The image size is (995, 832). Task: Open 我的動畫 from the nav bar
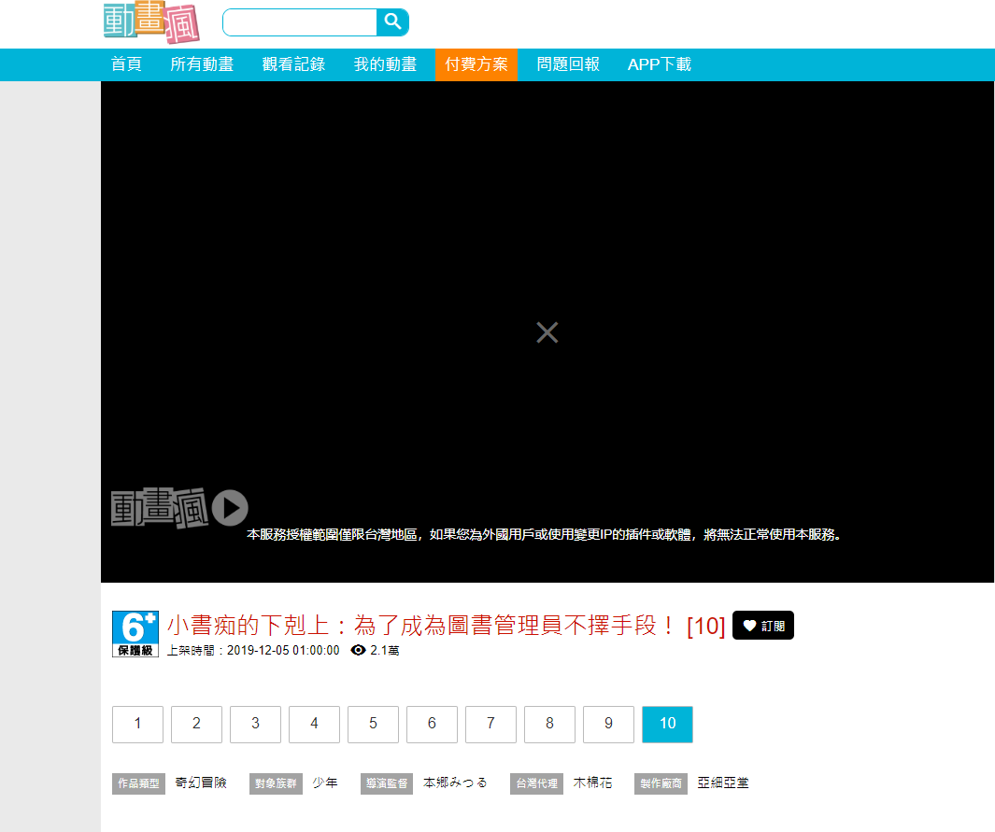click(x=385, y=64)
